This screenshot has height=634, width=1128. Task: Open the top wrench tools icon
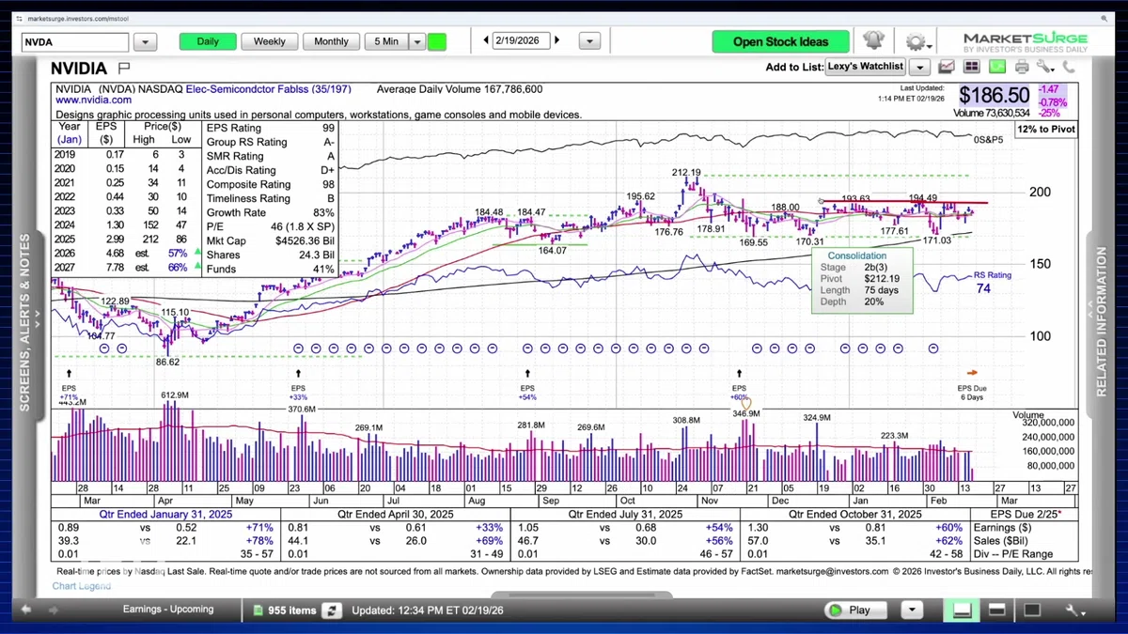1045,67
